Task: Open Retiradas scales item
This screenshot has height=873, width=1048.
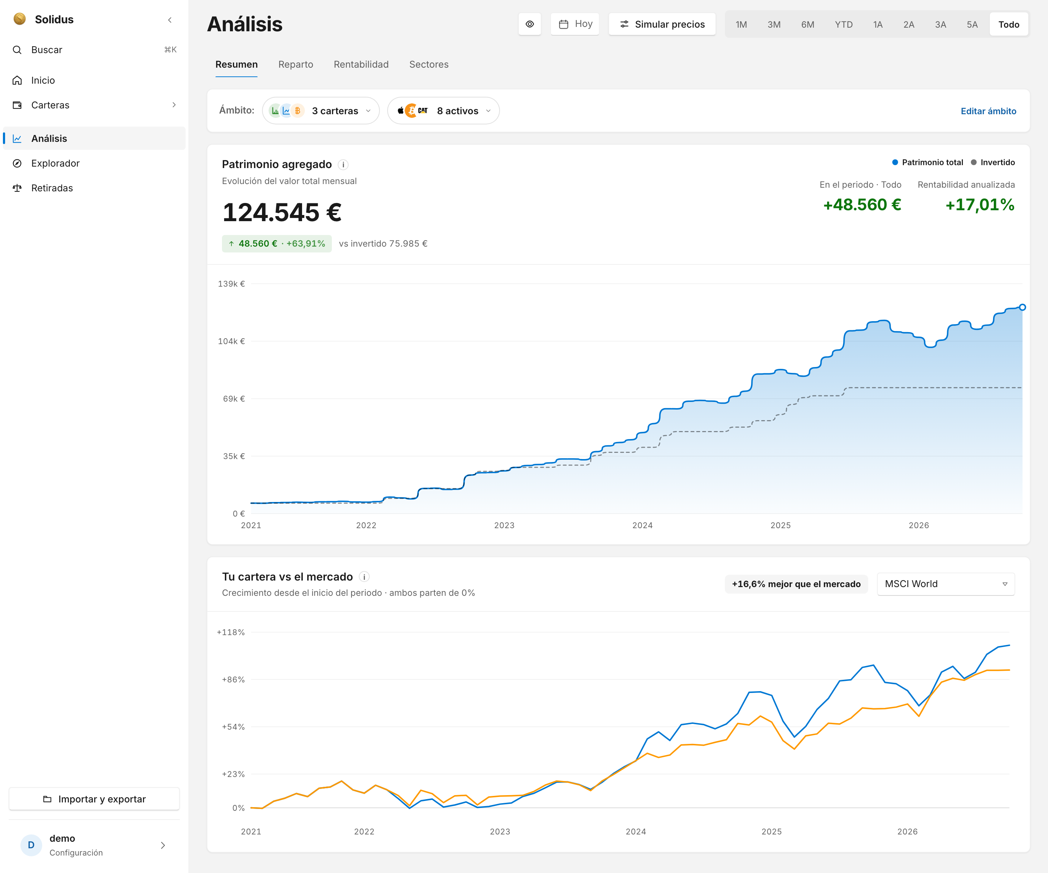Action: point(94,188)
